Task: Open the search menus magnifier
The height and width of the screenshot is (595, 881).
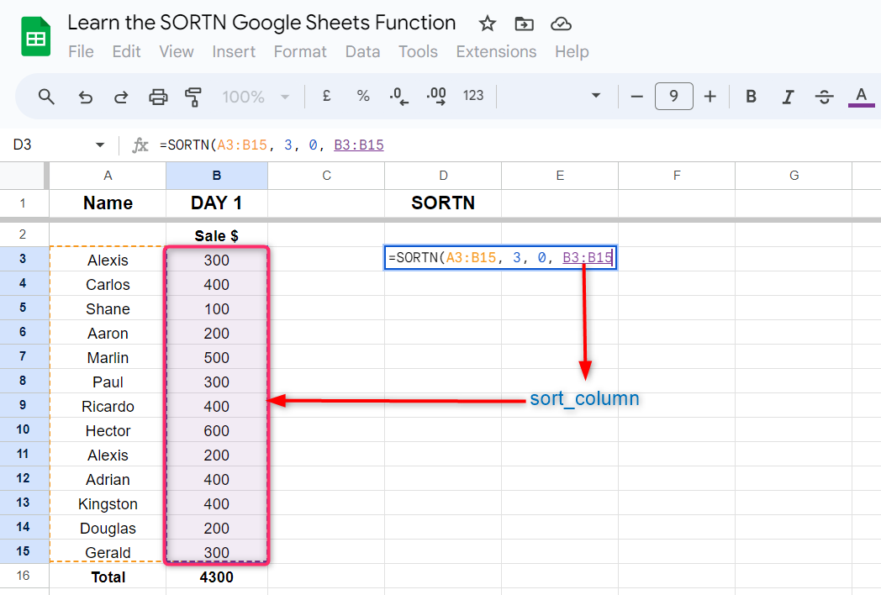Action: (46, 97)
